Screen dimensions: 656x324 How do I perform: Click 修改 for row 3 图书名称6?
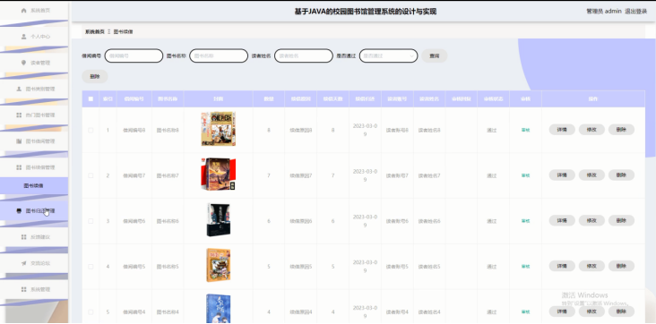pyautogui.click(x=591, y=220)
